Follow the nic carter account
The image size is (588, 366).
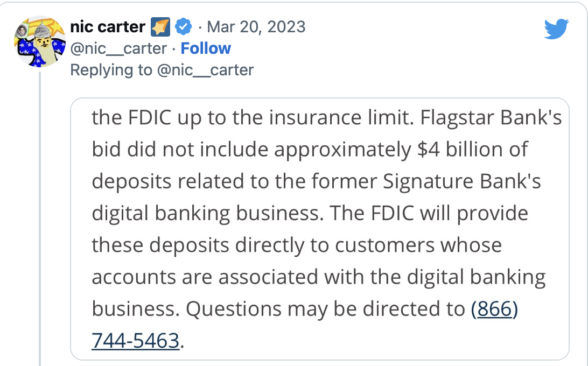[x=206, y=48]
